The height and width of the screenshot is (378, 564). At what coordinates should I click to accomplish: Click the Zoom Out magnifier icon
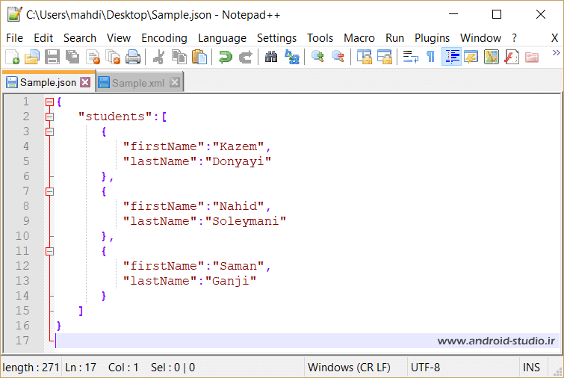338,58
